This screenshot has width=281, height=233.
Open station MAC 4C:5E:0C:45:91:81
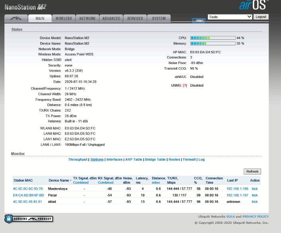[27, 202]
